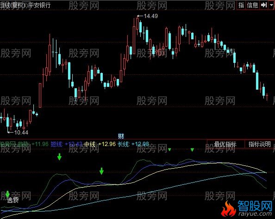
Task: Expand the dropdown arrow beside jump-to-end icon
Action: tap(272, 5)
